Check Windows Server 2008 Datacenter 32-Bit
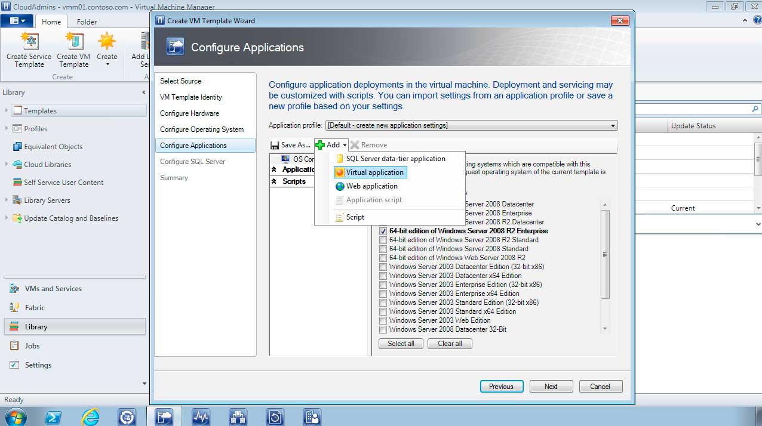 coord(383,329)
